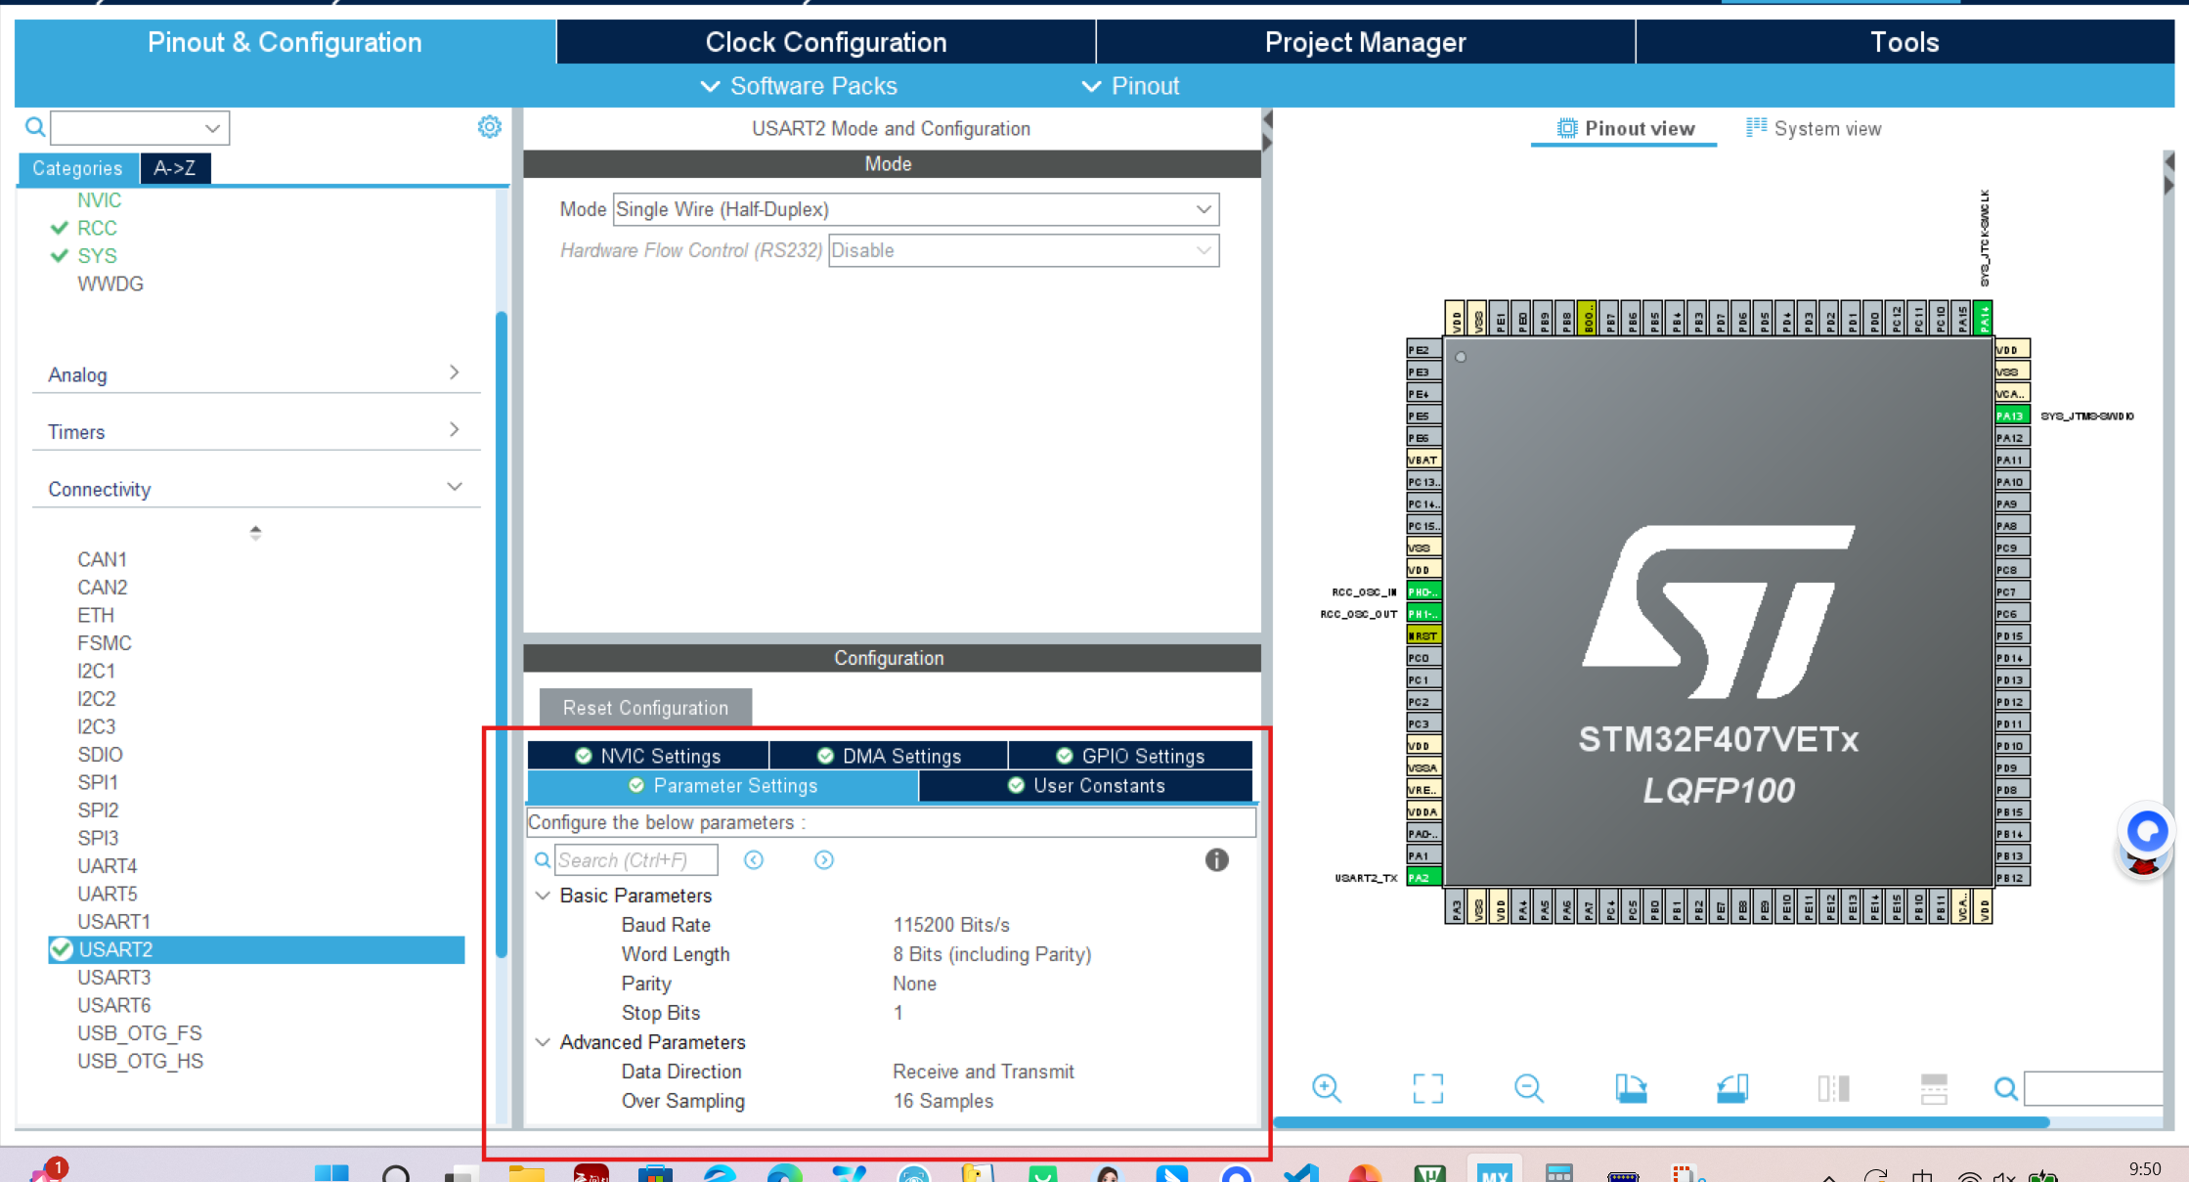Select the green PA13 pin on chip
This screenshot has height=1182, width=2189.
click(x=2011, y=416)
